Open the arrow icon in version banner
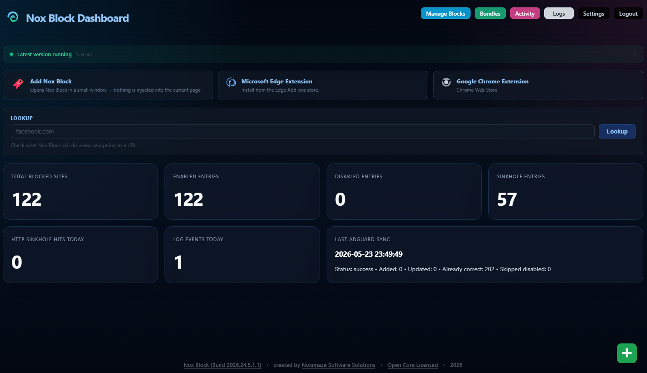 (635, 54)
